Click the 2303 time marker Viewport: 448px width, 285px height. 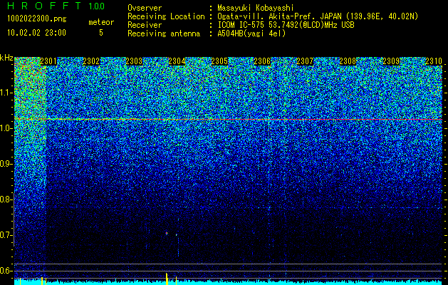click(134, 61)
